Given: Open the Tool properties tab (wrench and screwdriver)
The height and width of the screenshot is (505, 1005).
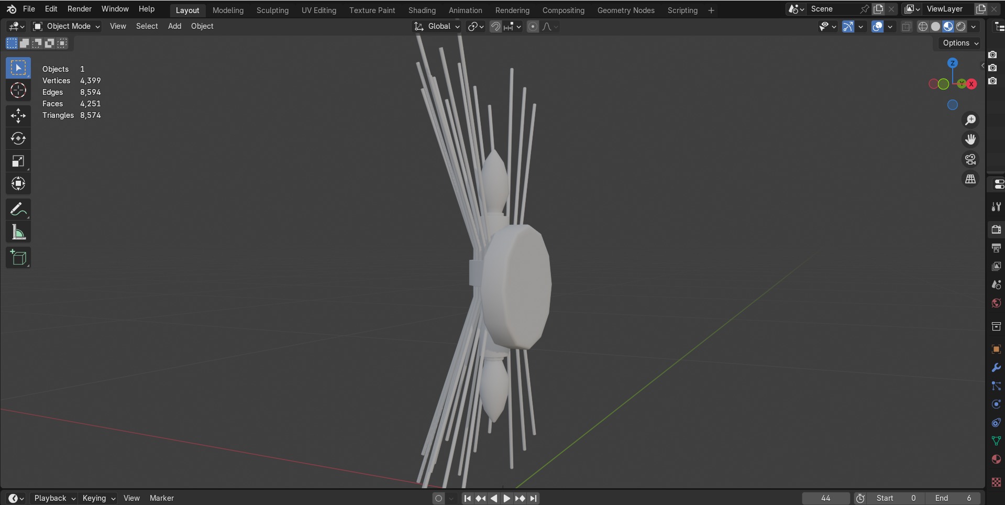Looking at the screenshot, I should [x=996, y=207].
